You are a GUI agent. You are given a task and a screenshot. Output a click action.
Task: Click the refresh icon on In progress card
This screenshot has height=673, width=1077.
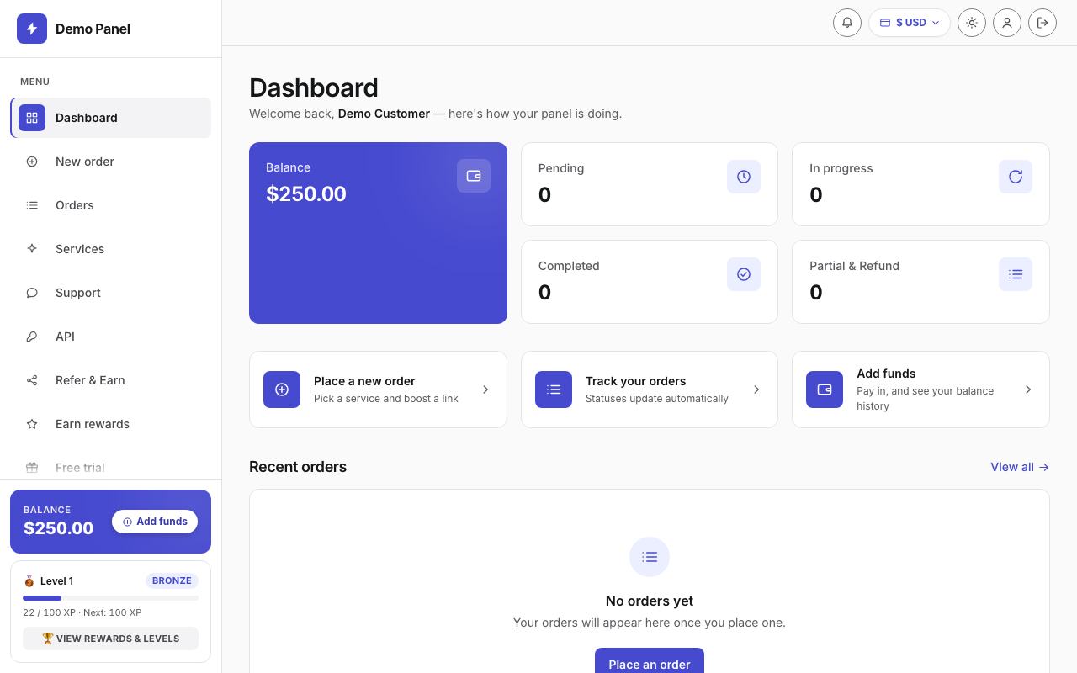1016,177
